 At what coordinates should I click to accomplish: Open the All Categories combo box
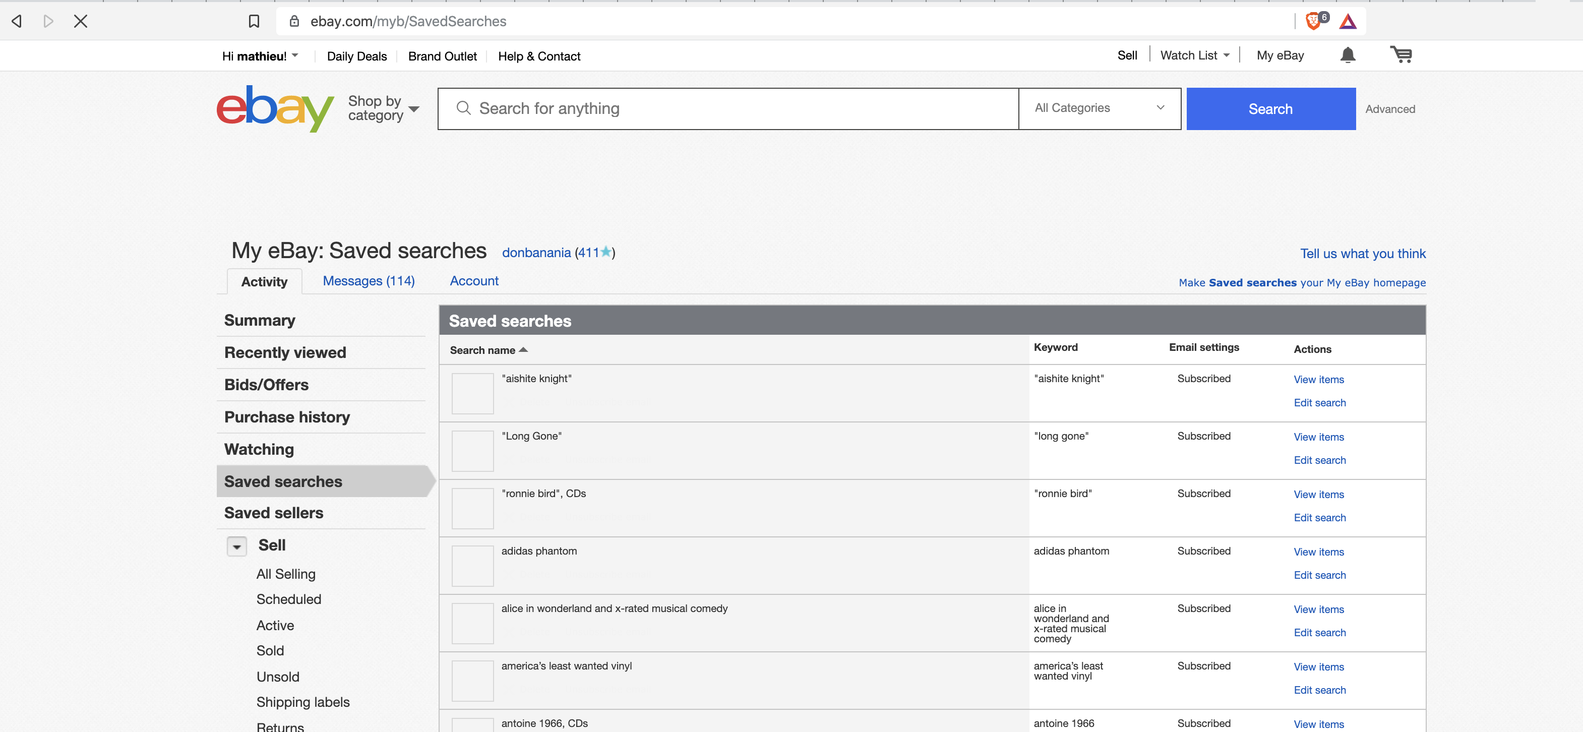pos(1100,108)
